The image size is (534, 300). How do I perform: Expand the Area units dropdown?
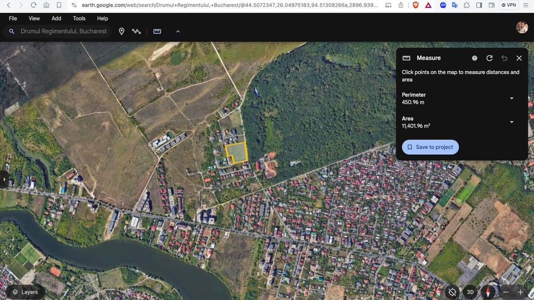coord(511,122)
